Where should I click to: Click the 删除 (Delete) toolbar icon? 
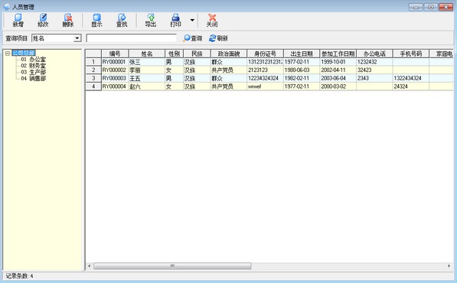68,21
